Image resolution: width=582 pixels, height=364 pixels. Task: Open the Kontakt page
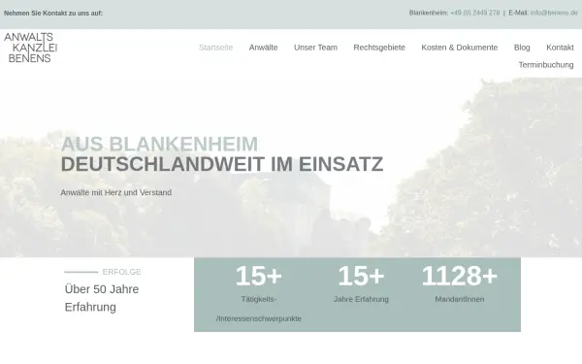point(560,48)
